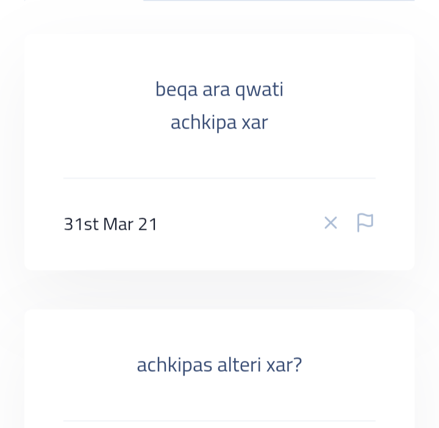Click "xar?" ending the second message
This screenshot has height=428, width=439.
284,365
